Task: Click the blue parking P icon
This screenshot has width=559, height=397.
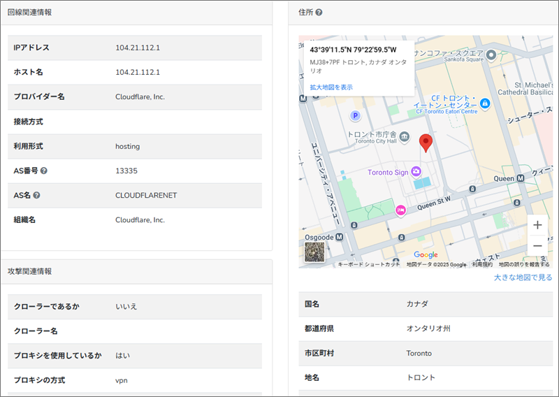Action: [x=355, y=115]
